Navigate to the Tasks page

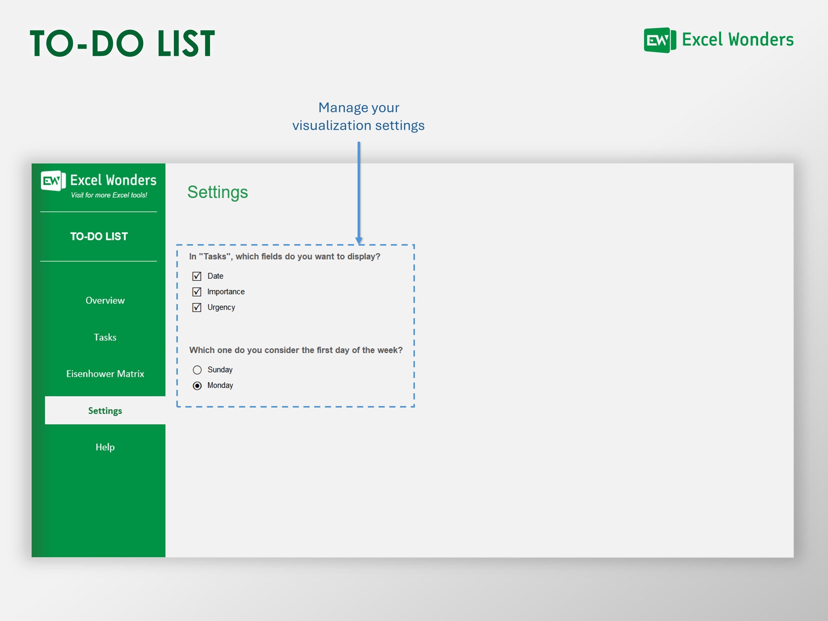[x=105, y=337]
